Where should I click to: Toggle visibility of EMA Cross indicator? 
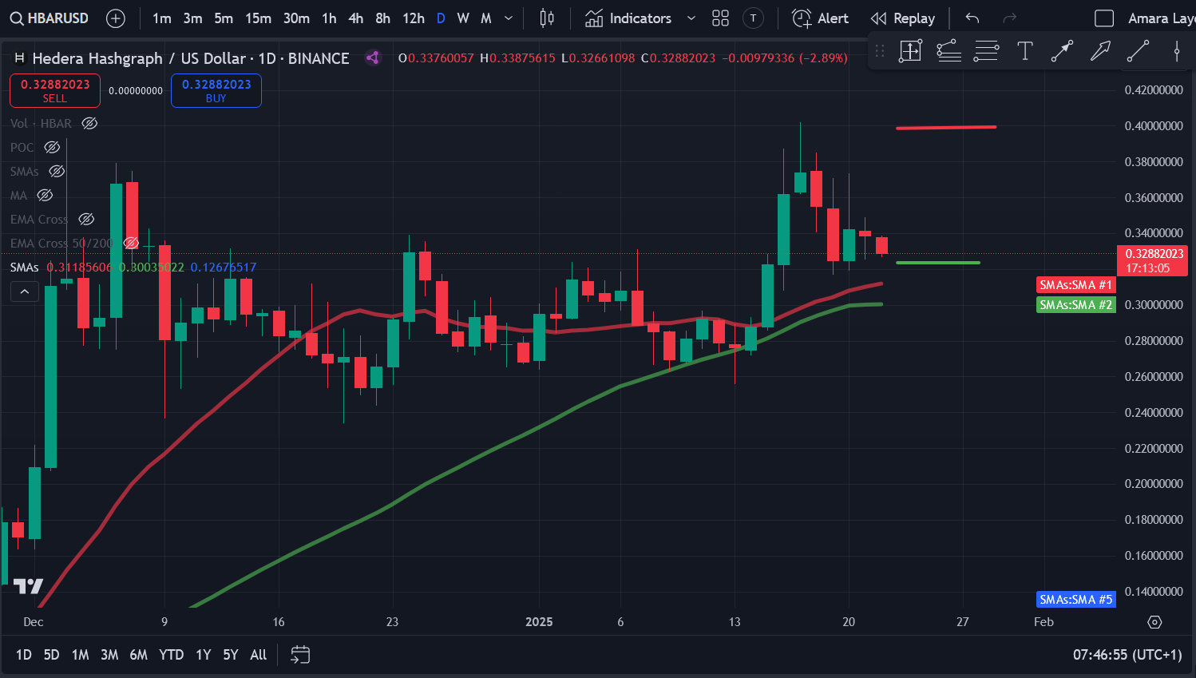pos(86,219)
